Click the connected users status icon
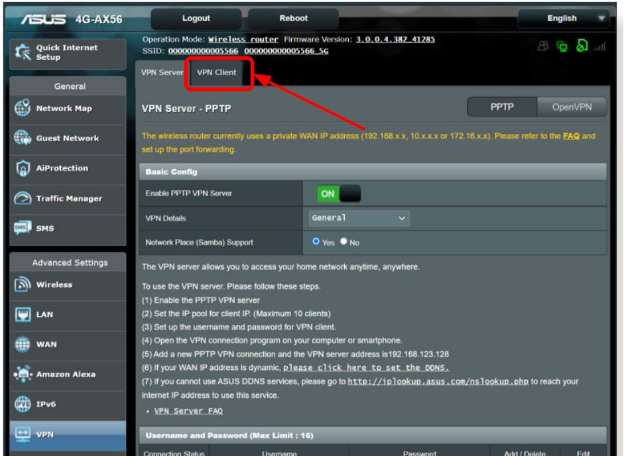Image resolution: width=624 pixels, height=456 pixels. (x=543, y=46)
